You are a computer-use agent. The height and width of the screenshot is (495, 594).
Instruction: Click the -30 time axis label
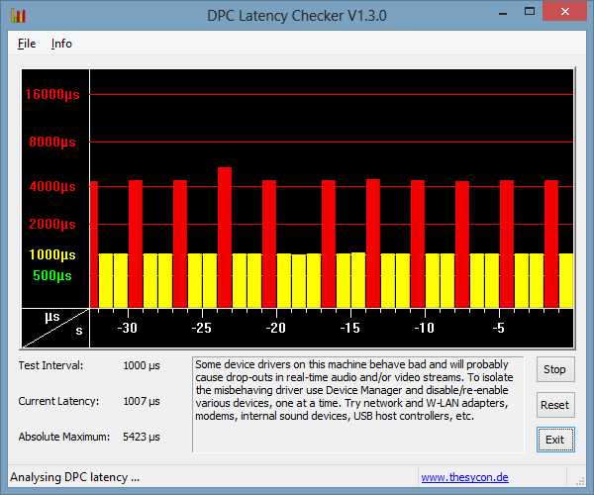point(128,328)
